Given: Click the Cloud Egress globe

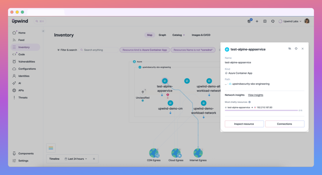Looking at the screenshot, I should [176, 153].
